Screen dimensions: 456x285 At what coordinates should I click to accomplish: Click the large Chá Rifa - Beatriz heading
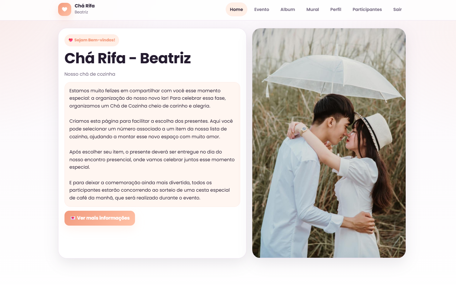pos(128,58)
